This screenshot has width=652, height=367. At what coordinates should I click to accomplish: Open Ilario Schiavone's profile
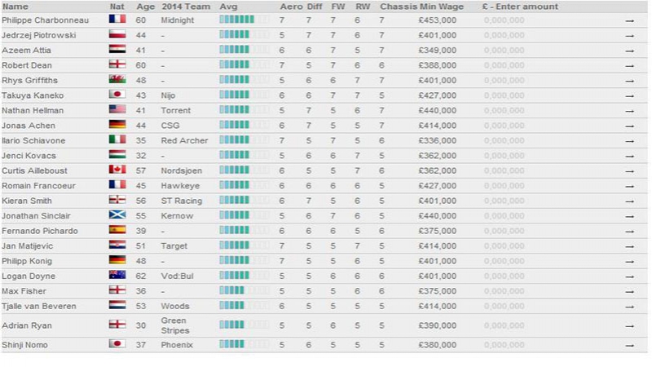33,140
